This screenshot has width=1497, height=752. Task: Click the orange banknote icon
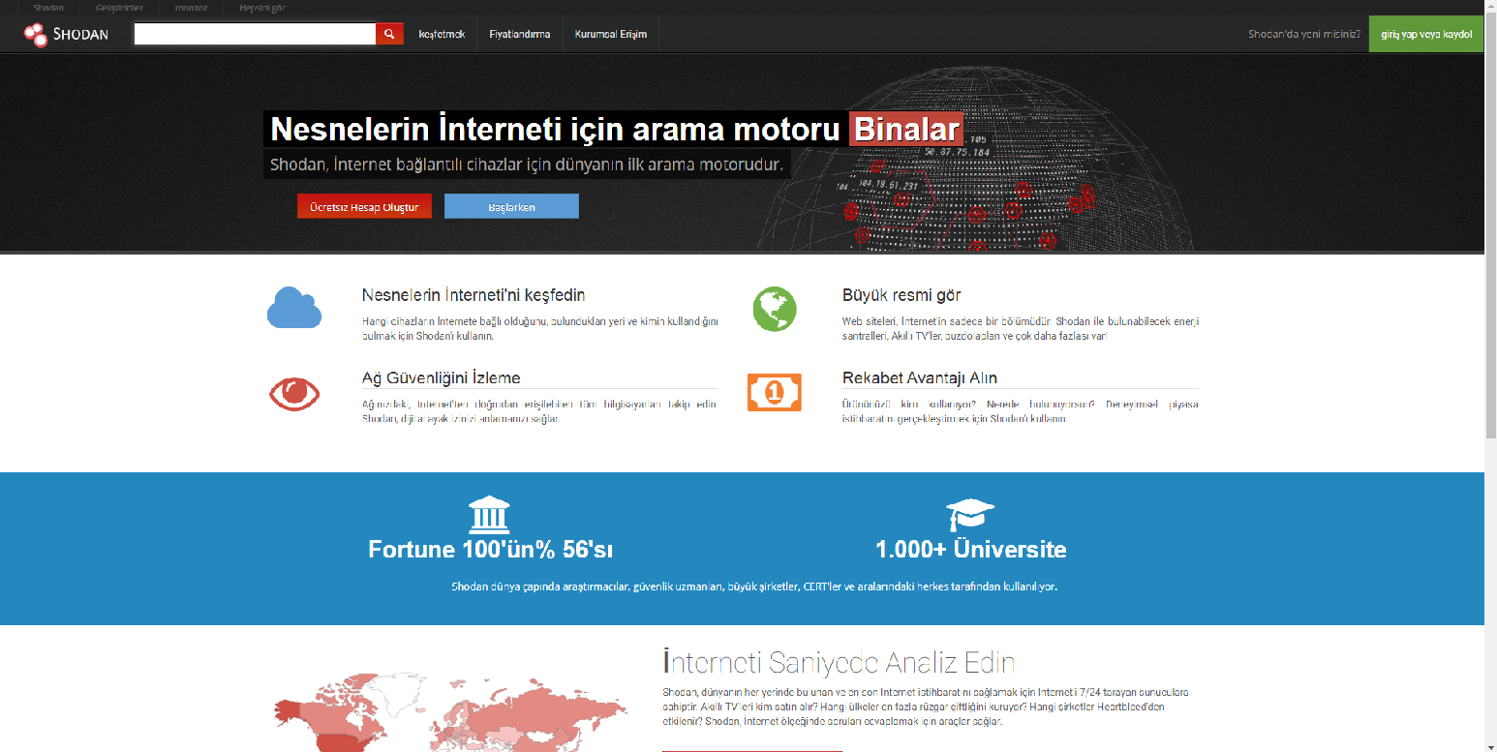coord(775,392)
